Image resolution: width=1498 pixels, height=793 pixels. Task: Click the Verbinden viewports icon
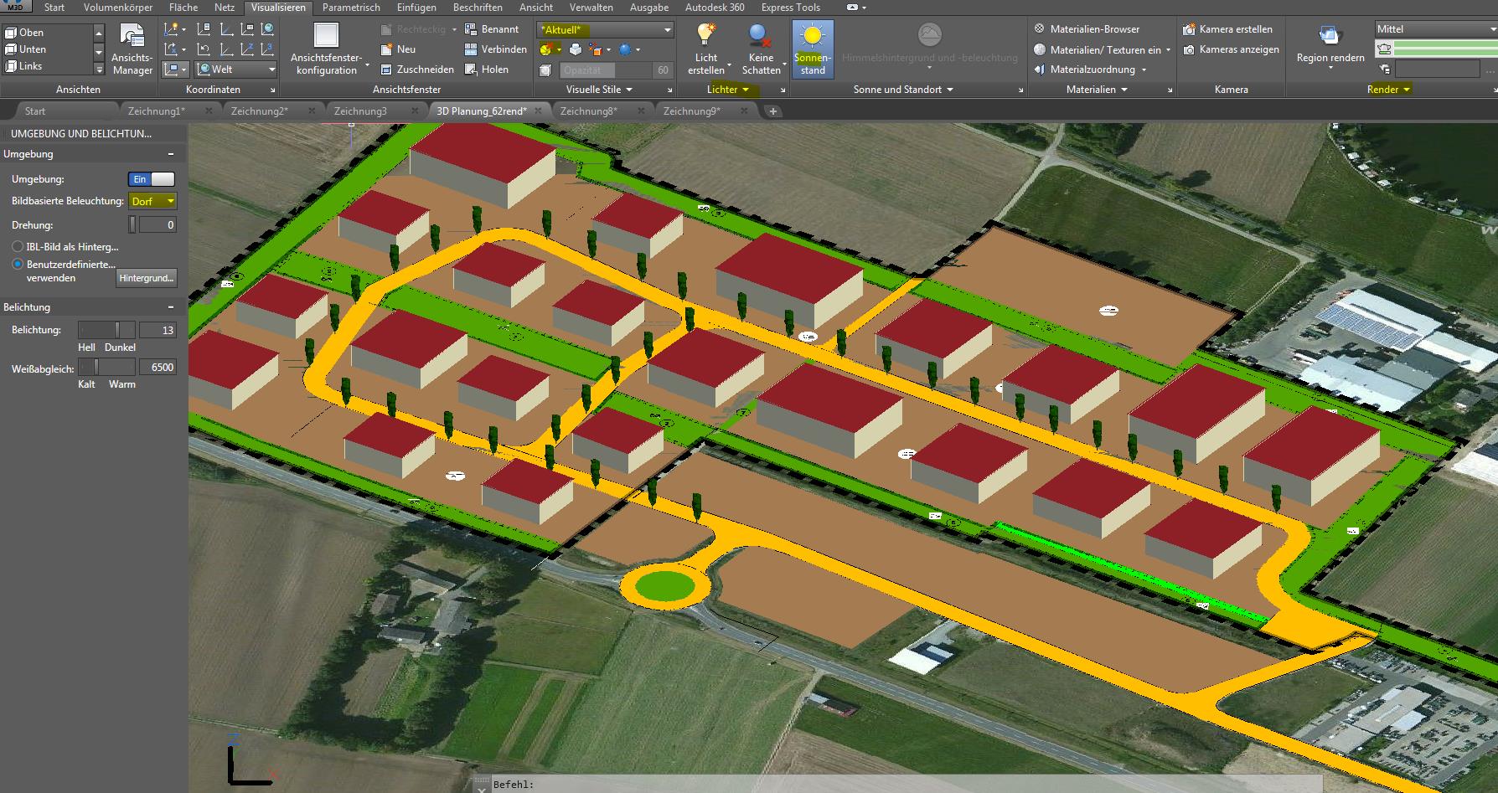coord(471,49)
